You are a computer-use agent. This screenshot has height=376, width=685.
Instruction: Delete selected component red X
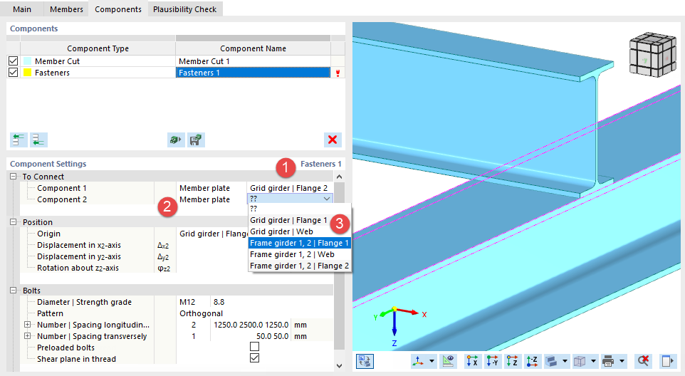pos(333,140)
